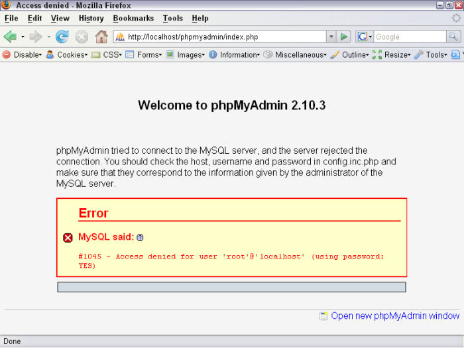Click the Google search engine icon

click(362, 36)
